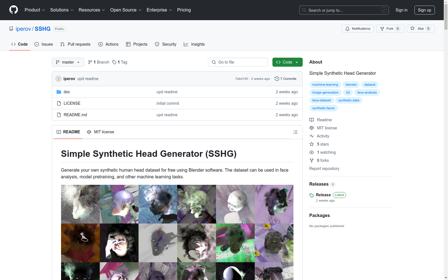This screenshot has height=280, width=448.
Task: Open the Actions tab
Action: (108, 44)
